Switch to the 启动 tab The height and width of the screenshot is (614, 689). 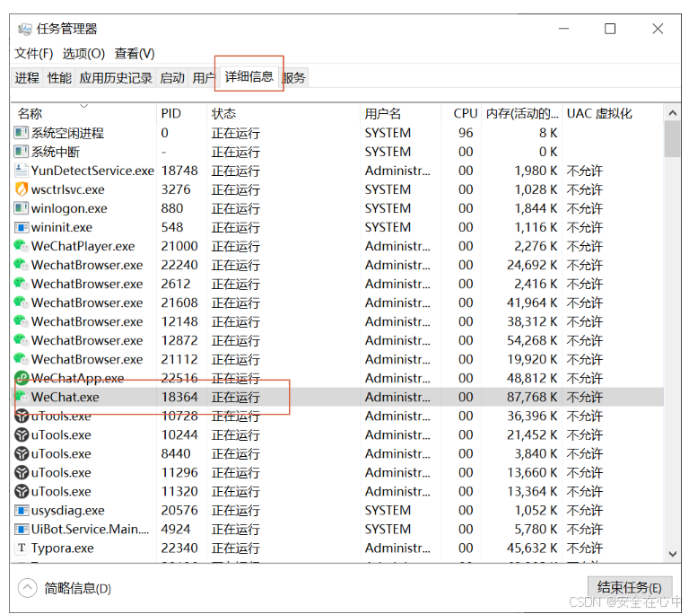(x=172, y=78)
